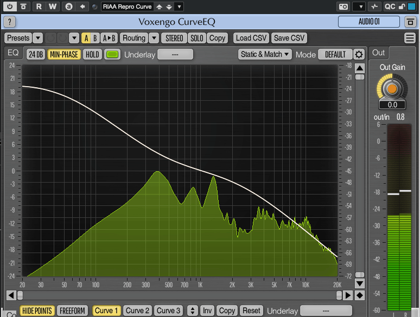Click the STEREO channel group button
Viewport: 420px width, 317px height.
tap(174, 38)
